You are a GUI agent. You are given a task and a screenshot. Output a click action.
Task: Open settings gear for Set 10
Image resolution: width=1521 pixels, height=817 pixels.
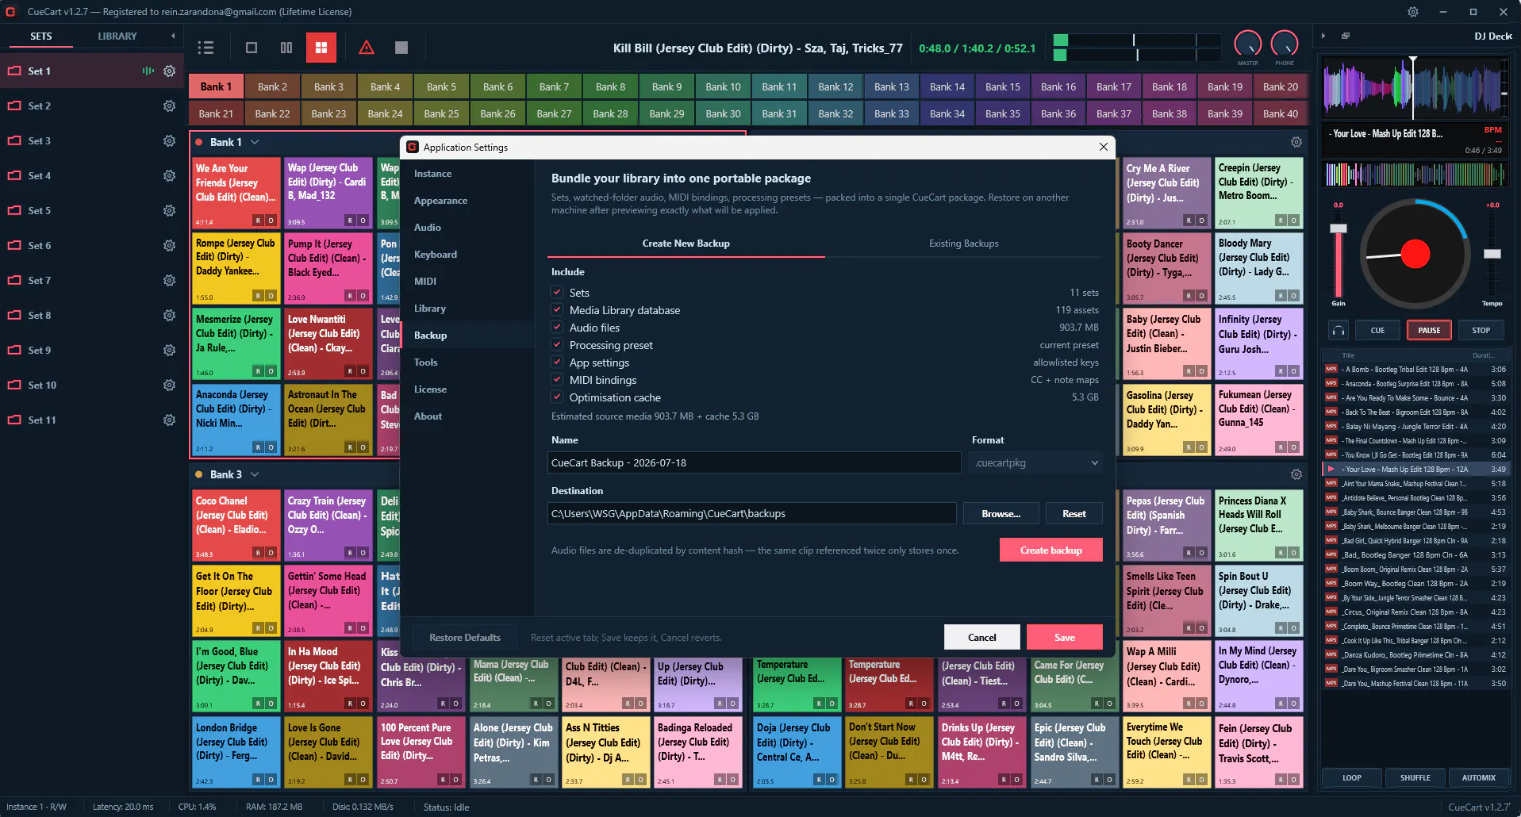(169, 385)
